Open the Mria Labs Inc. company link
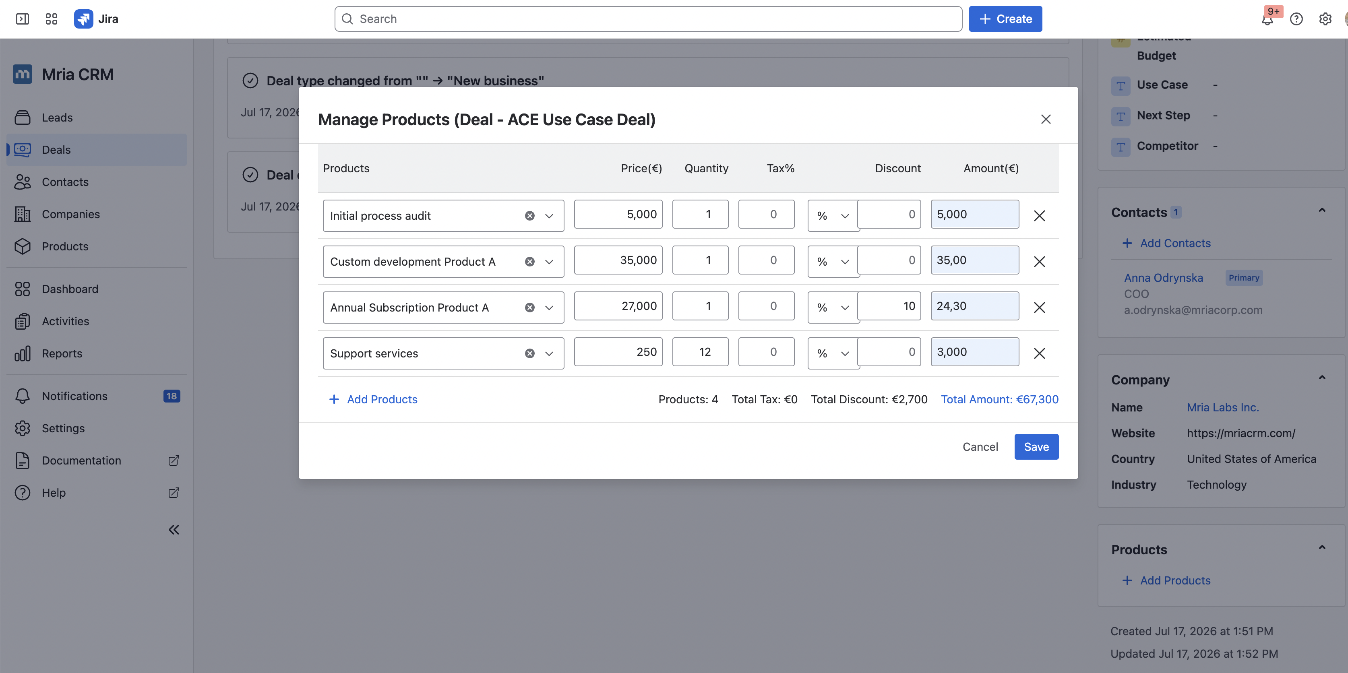This screenshot has height=673, width=1348. click(1222, 408)
